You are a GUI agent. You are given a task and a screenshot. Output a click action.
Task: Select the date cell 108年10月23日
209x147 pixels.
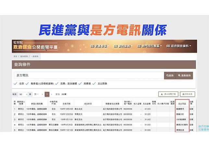67,109
